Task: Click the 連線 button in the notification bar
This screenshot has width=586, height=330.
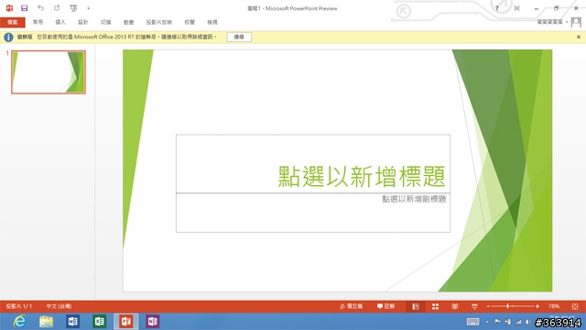Action: tap(239, 37)
